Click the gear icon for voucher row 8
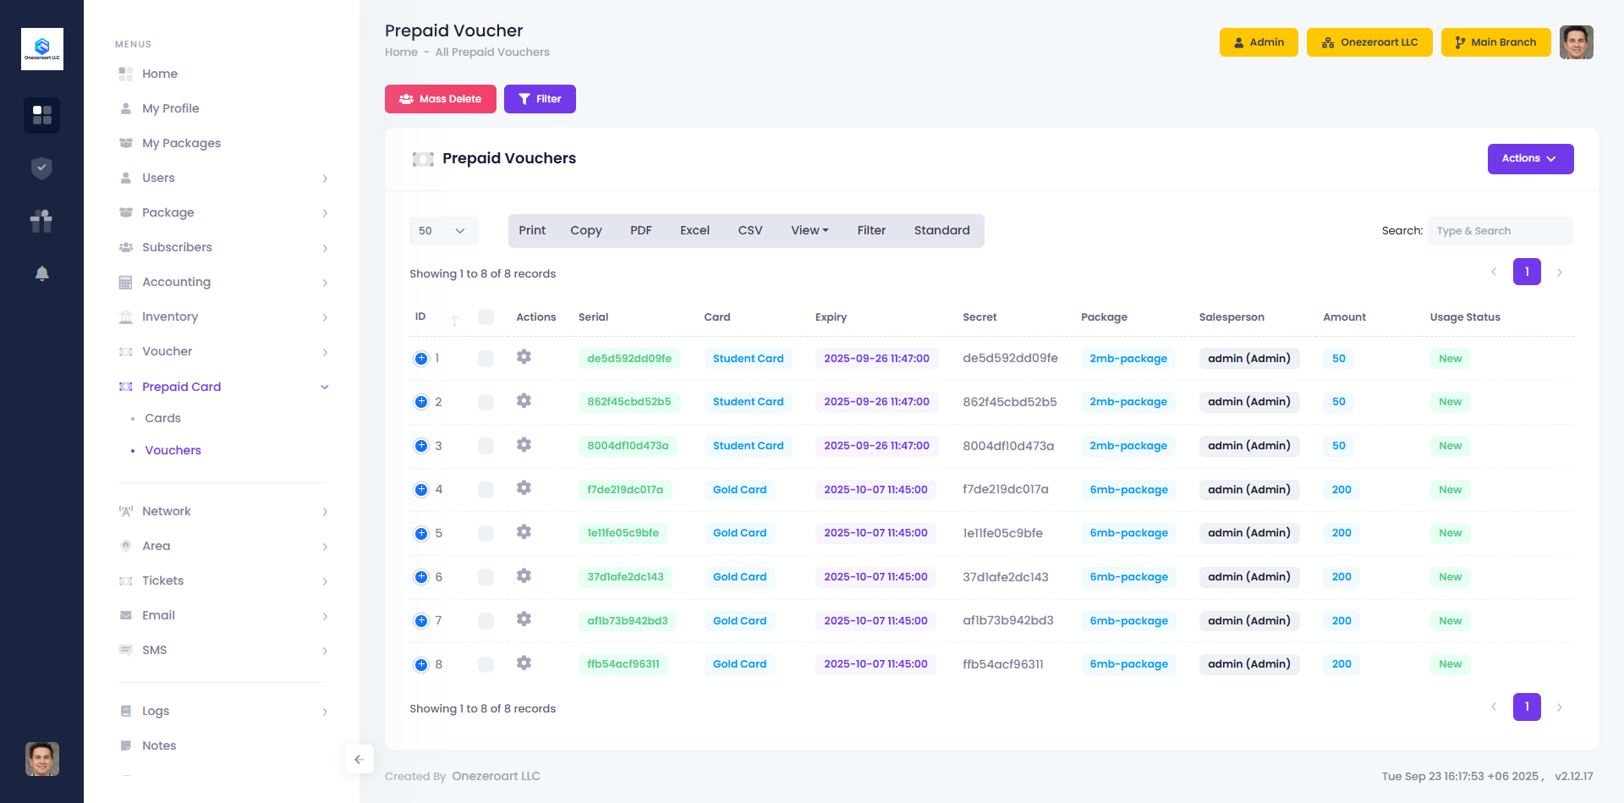 (524, 663)
